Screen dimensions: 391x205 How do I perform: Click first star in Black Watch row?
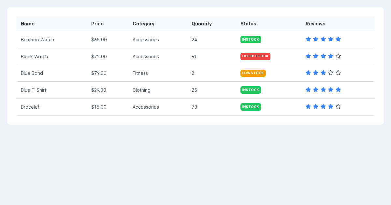308,56
